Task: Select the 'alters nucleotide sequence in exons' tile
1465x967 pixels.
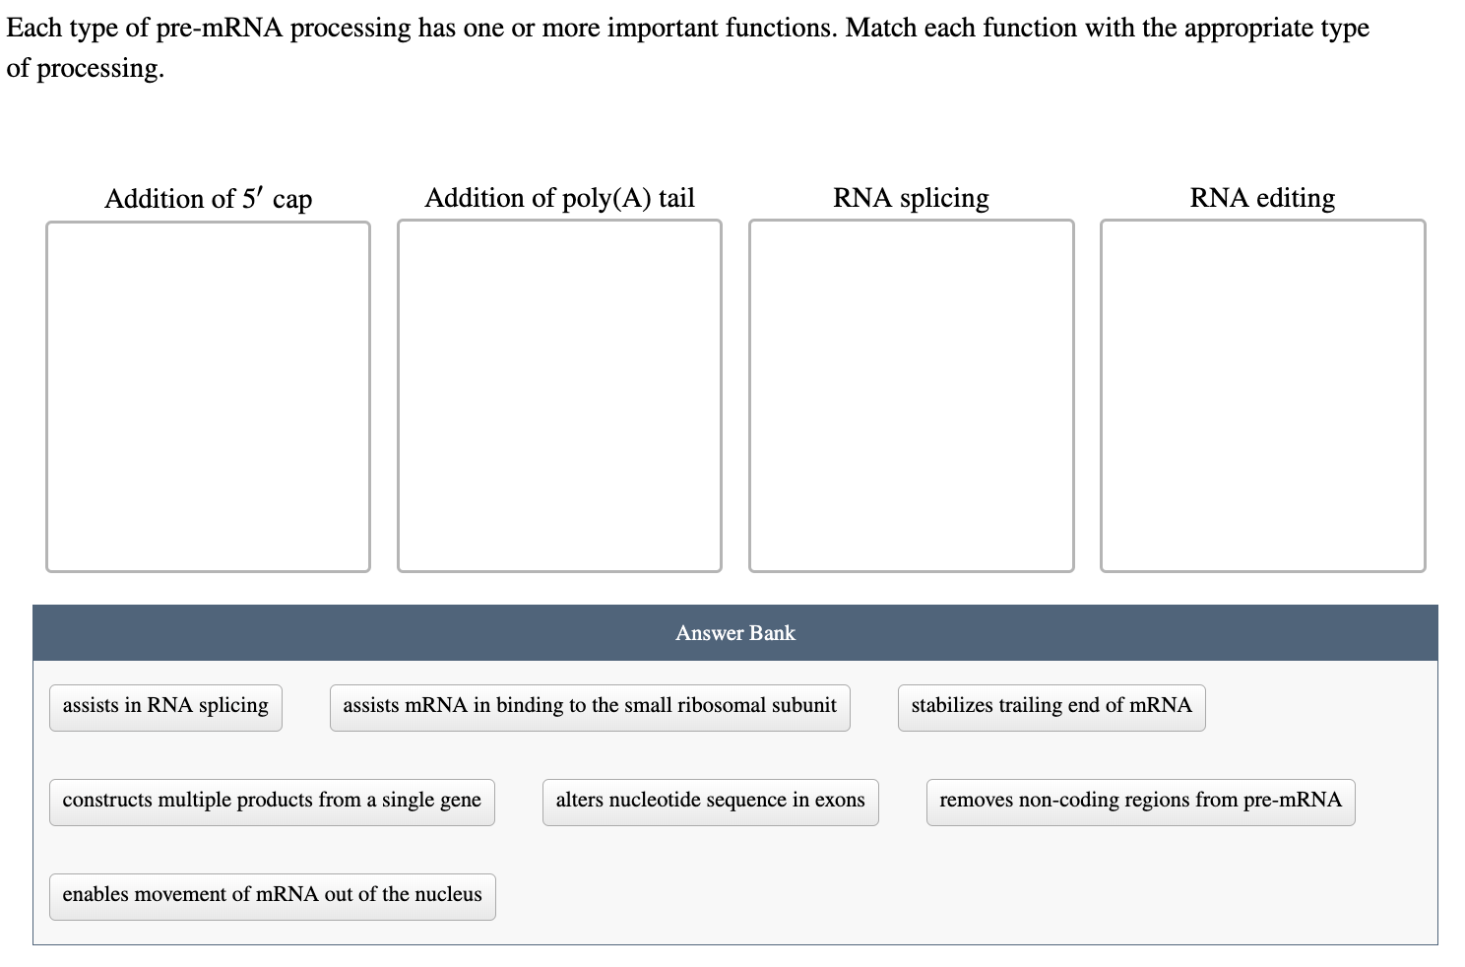Action: [x=710, y=801]
